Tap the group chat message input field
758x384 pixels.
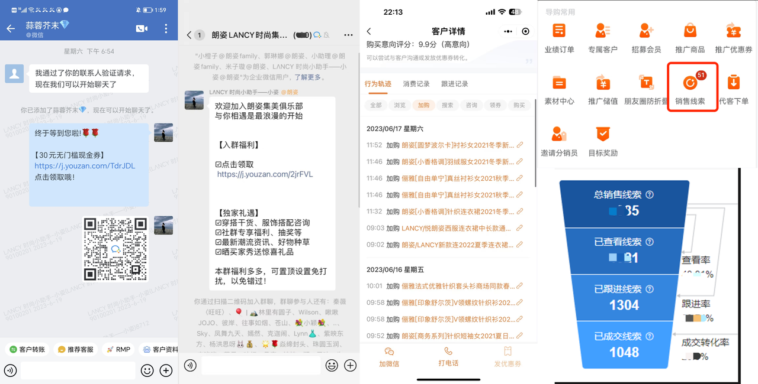261,366
